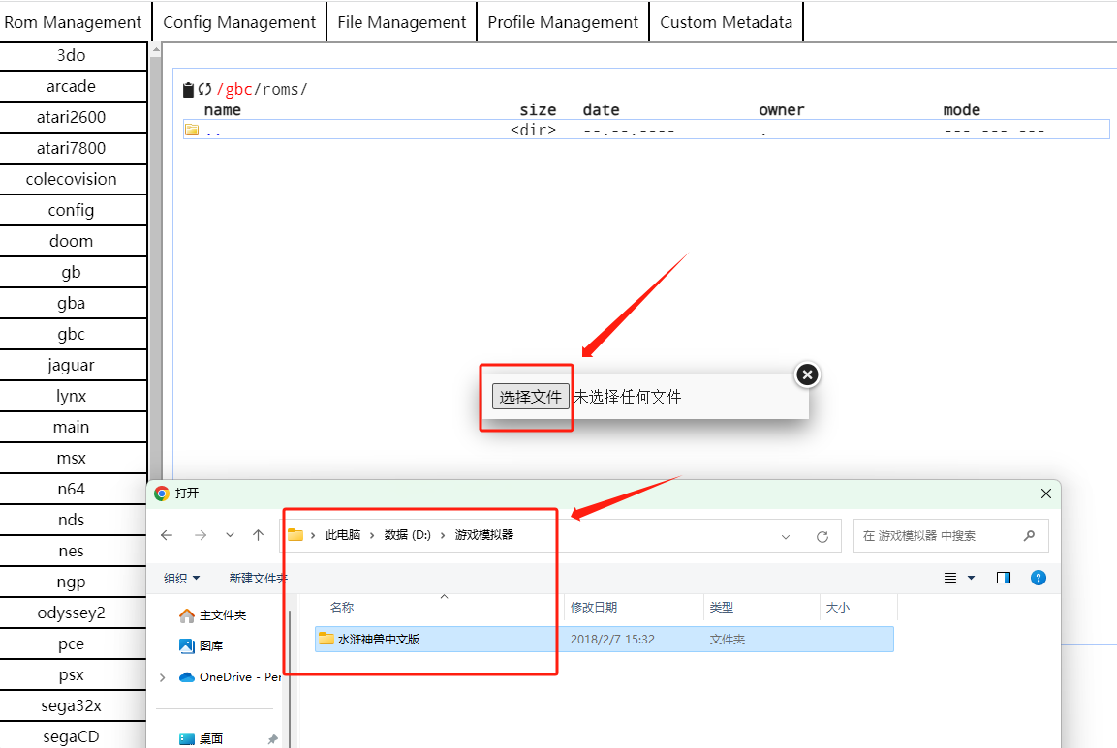This screenshot has height=748, width=1117.
Task: Choose the psx system entry
Action: click(72, 674)
